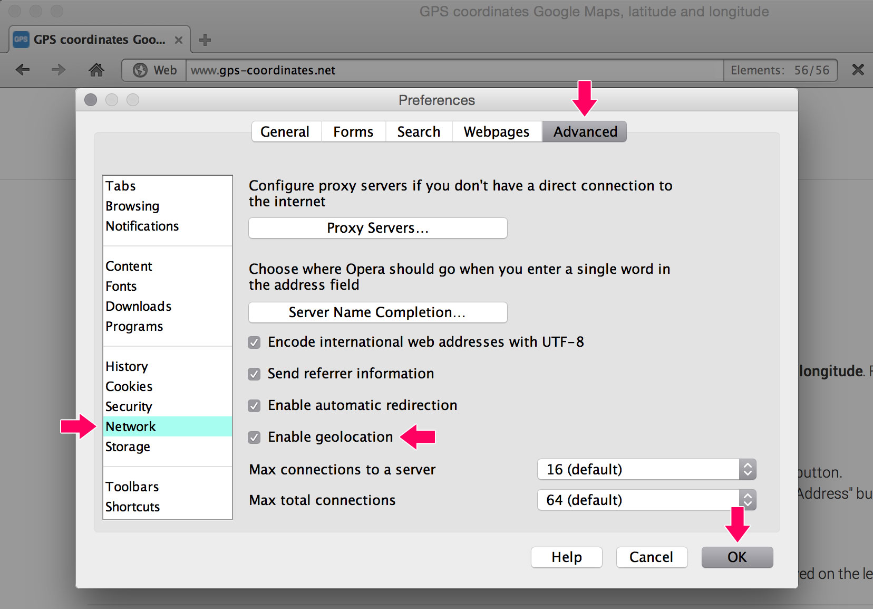The width and height of the screenshot is (873, 609).
Task: Select Fonts in the settings list
Action: click(168, 286)
